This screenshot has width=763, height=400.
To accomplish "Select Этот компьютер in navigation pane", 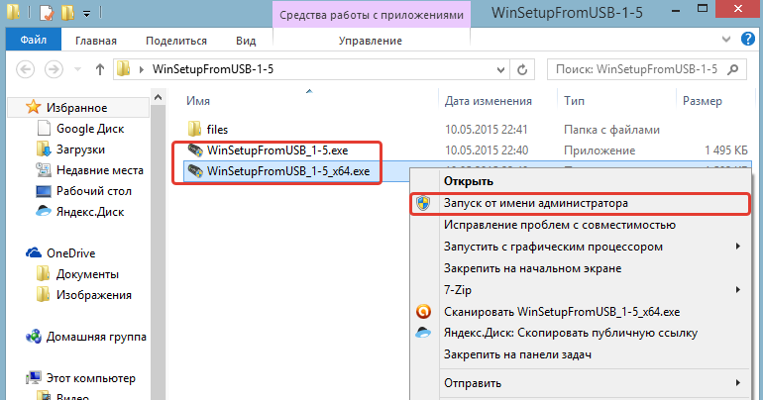I will 90,378.
